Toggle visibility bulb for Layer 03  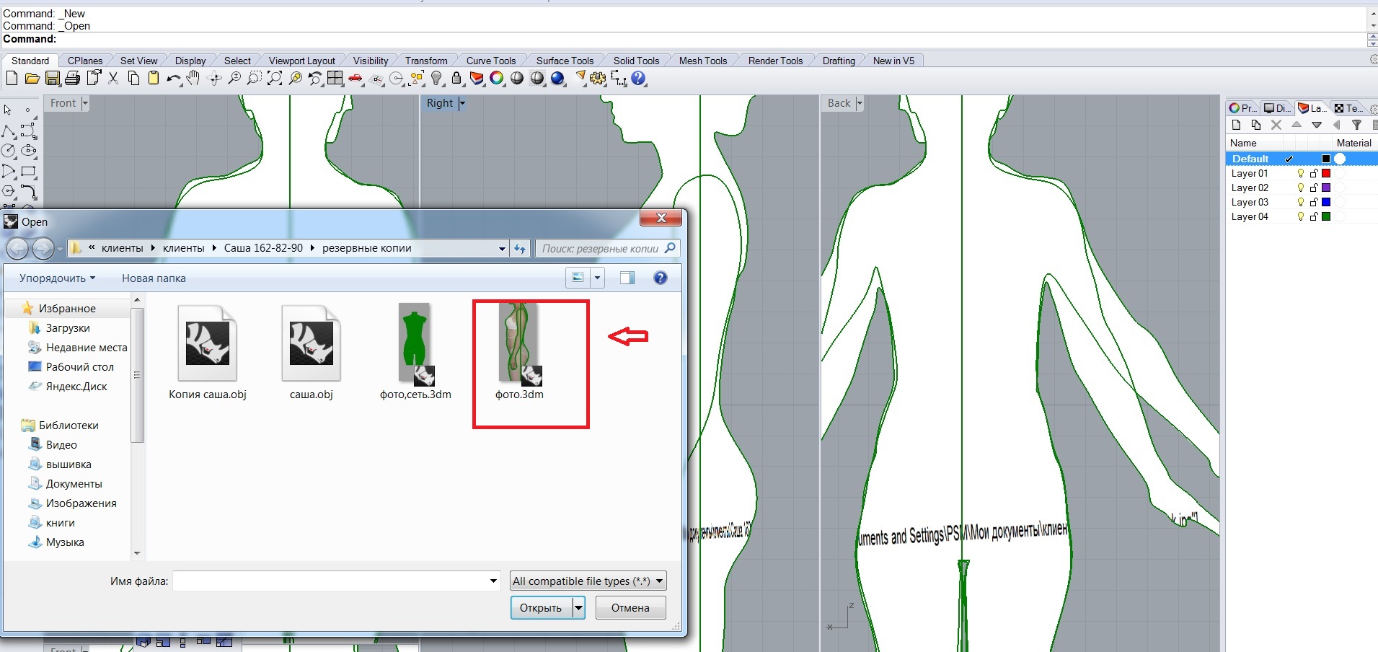(1301, 202)
